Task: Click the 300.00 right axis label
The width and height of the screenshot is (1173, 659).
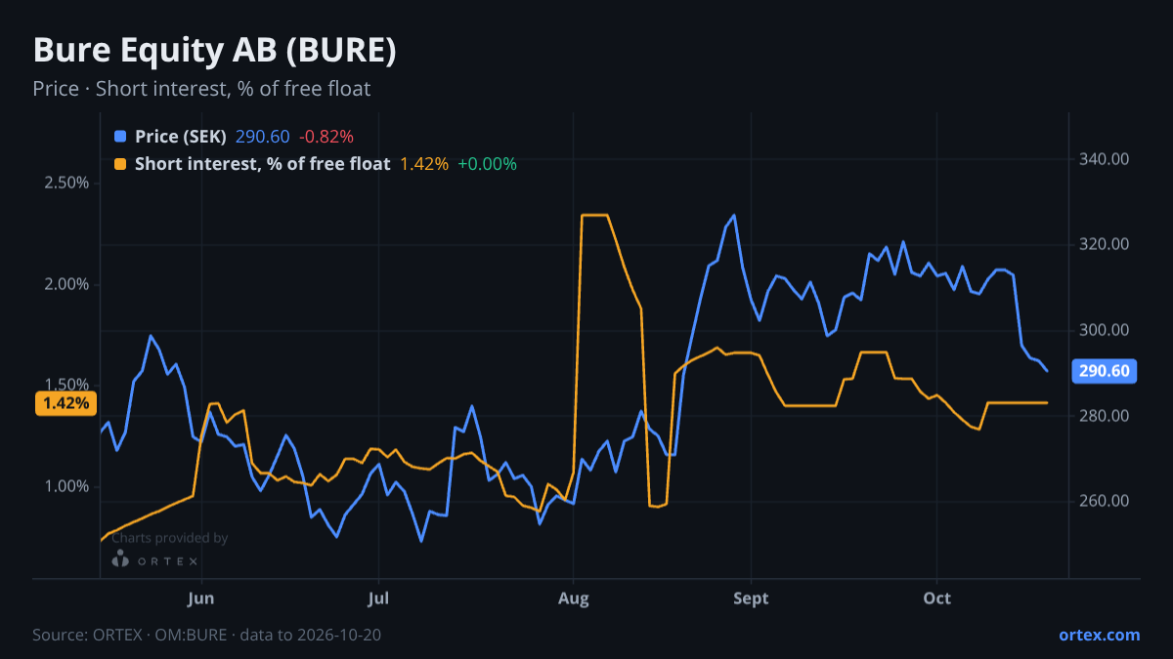Action: (x=1105, y=330)
